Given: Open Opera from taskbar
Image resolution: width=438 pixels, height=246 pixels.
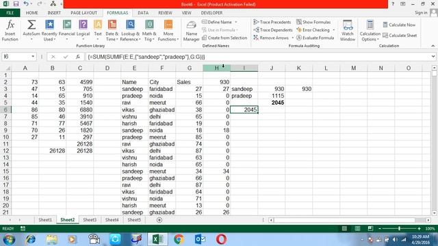Looking at the screenshot, I should tap(221, 240).
